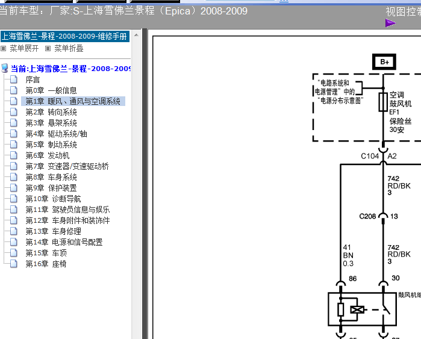This screenshot has height=339, width=421.
Task: Click the page icon beside 第1章
Action: pos(14,101)
